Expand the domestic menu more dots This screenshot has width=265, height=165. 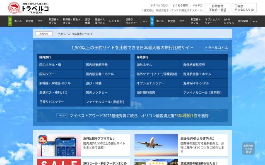145,21
